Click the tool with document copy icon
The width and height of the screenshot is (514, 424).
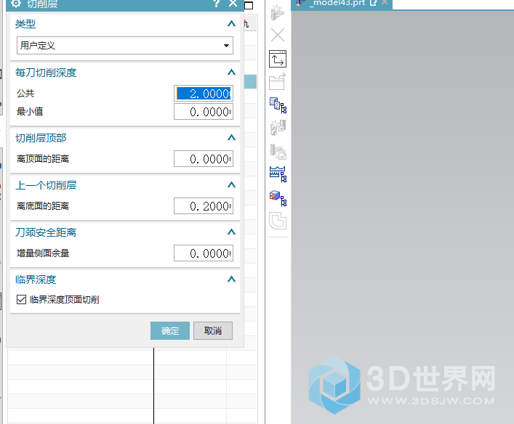[278, 152]
